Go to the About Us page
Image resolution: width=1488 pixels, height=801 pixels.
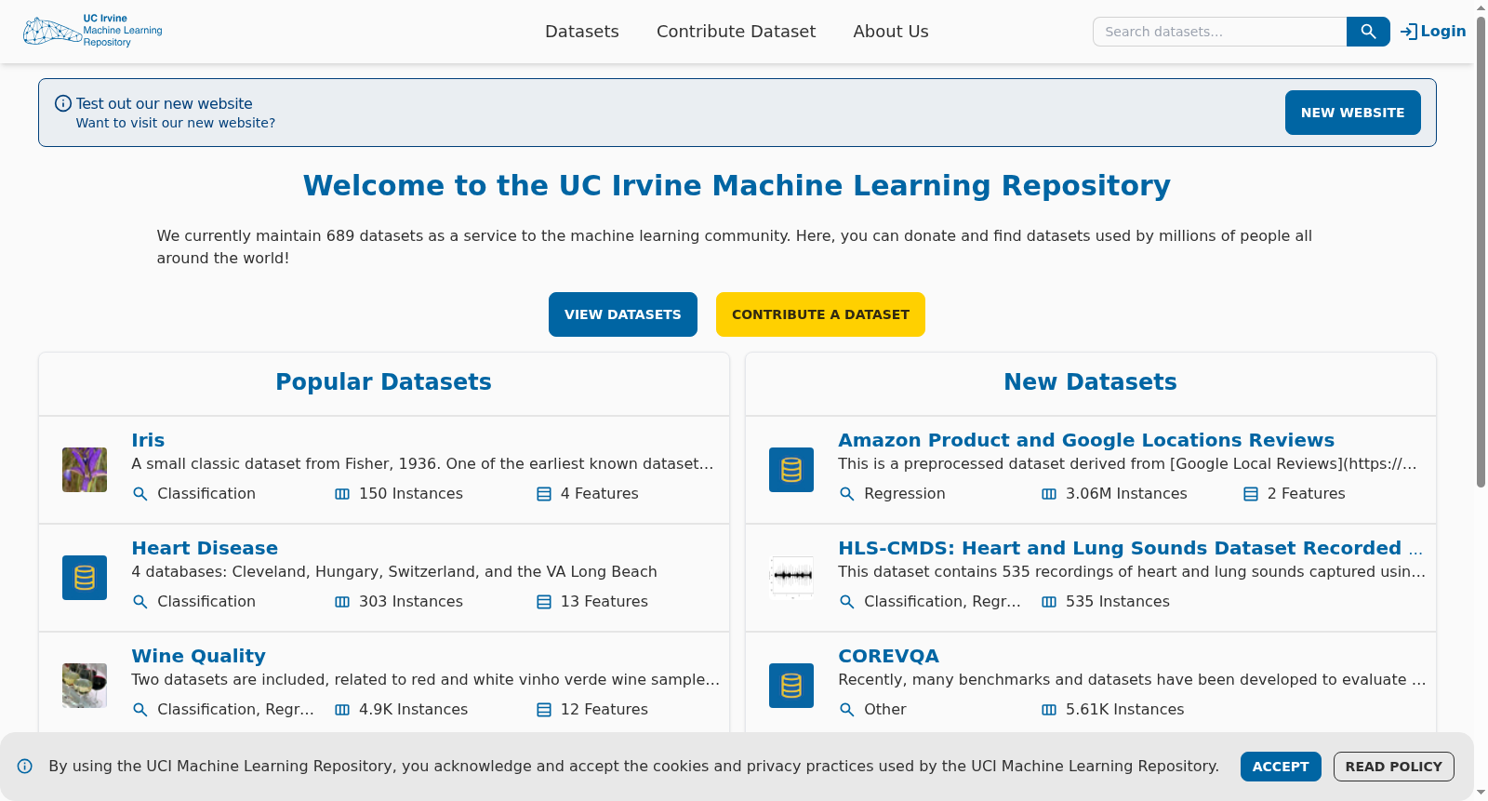(x=891, y=32)
